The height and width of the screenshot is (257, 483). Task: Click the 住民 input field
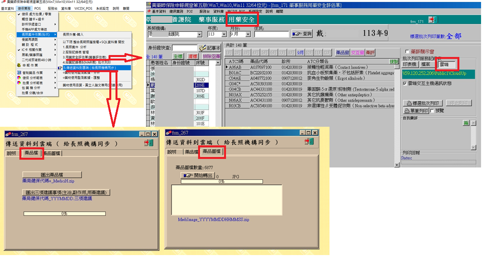pyautogui.click(x=271, y=34)
